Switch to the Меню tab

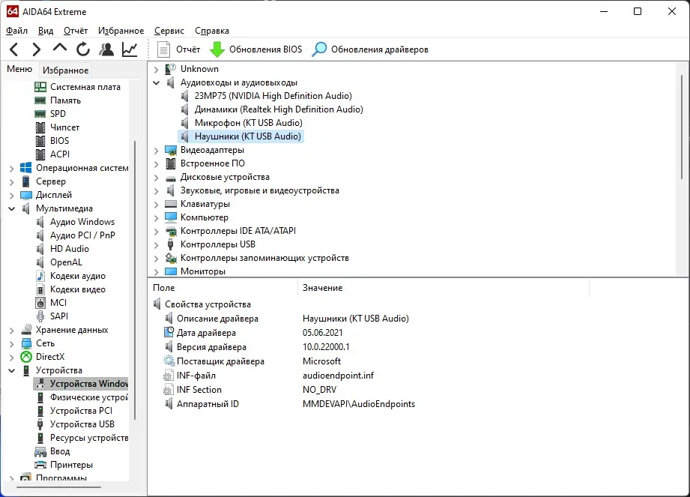tap(19, 69)
